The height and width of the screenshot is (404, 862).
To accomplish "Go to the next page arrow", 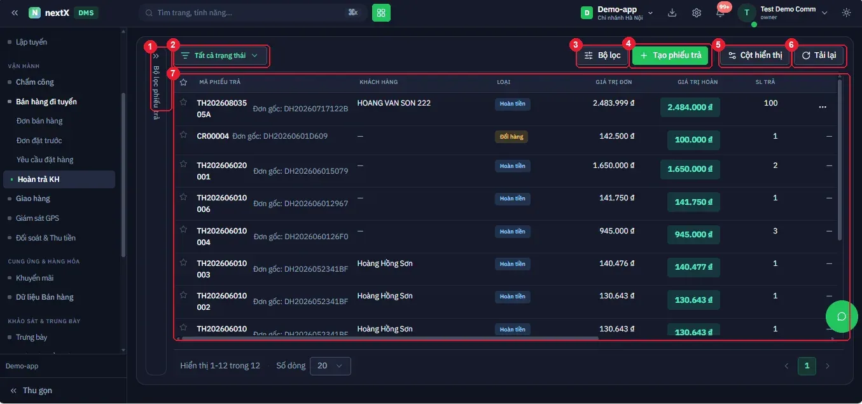I will point(828,366).
